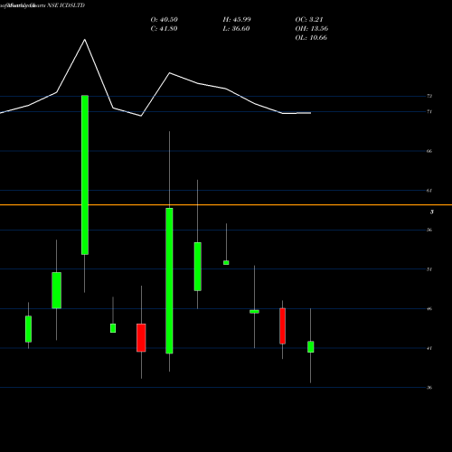Click the NSE ICDSLTD chart title
Image resolution: width=452 pixels, height=452 pixels.
click(x=66, y=5)
